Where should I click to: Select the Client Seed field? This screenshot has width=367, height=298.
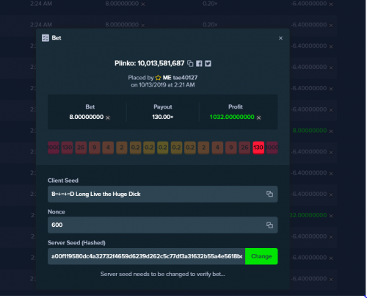click(x=163, y=194)
